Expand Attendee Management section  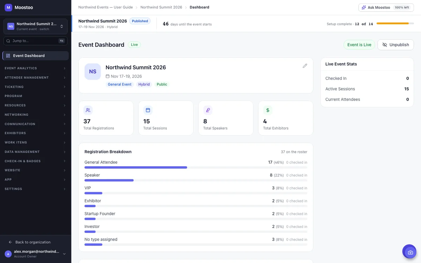pos(35,77)
